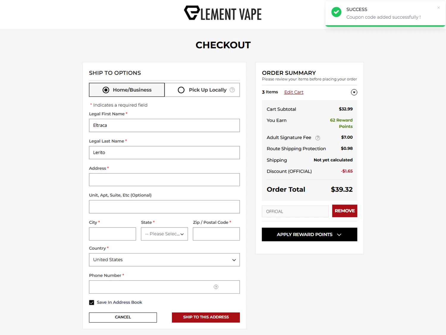Click the Adult Signature Fee help icon
Screen dimensions: 446x335
pyautogui.click(x=318, y=138)
